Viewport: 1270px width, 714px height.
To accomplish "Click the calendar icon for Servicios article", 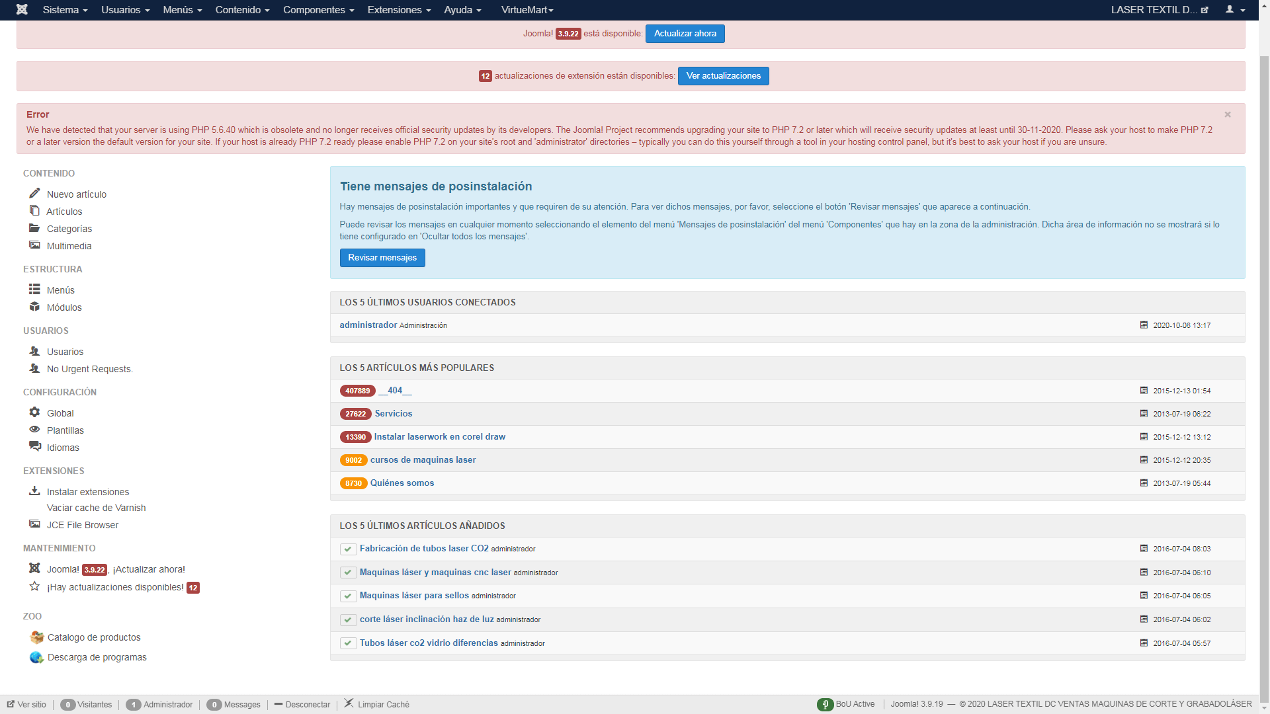I will tap(1144, 413).
